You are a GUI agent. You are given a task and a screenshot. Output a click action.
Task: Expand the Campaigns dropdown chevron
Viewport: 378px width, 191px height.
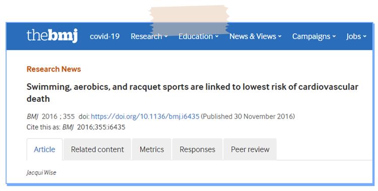[334, 37]
